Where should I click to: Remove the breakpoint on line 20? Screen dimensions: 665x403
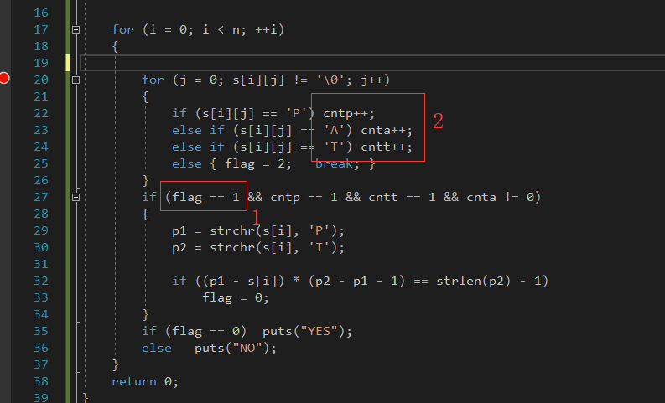[4, 79]
